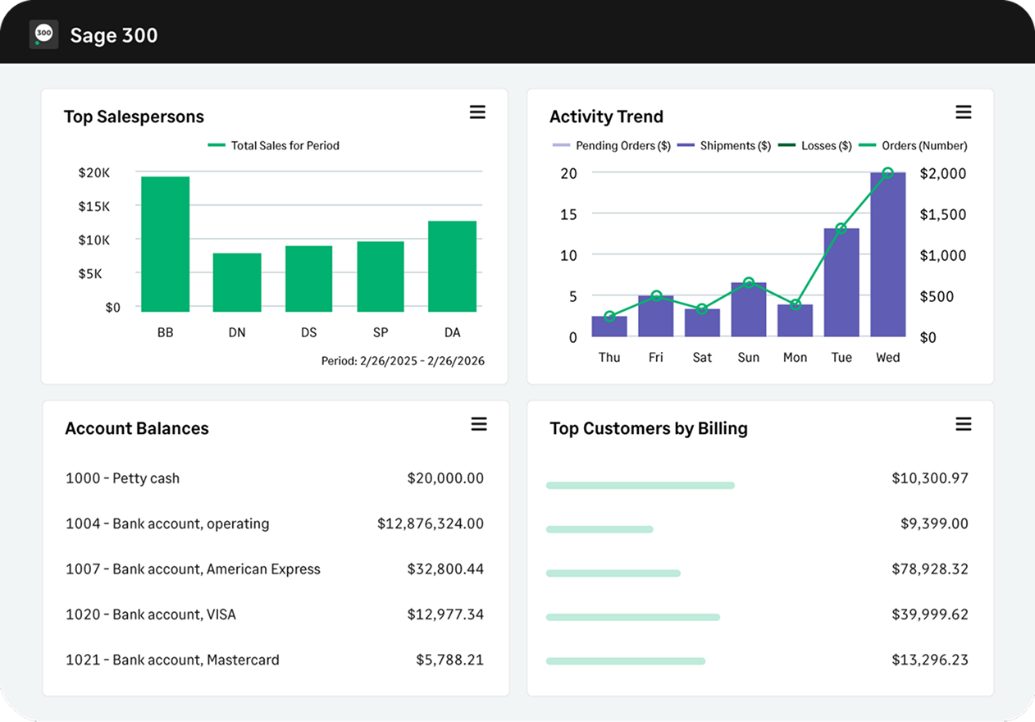Click the $9,399.00 customer billing amount
This screenshot has height=722, width=1035.
[x=934, y=523]
